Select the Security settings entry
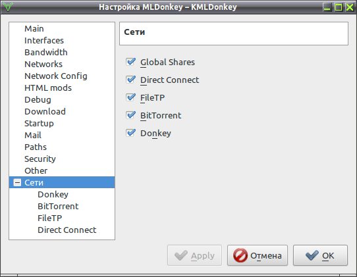 coord(40,159)
